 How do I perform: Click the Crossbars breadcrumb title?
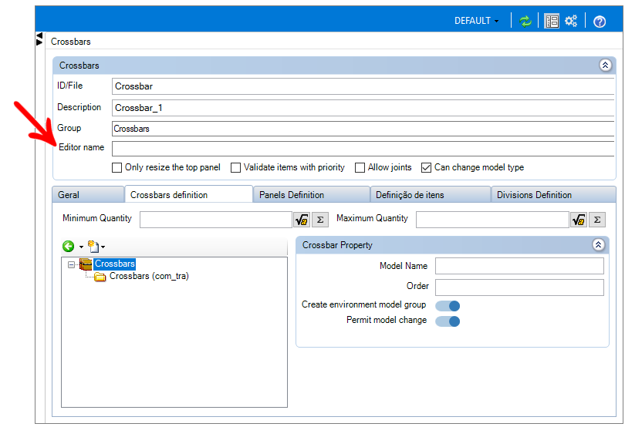pyautogui.click(x=71, y=42)
